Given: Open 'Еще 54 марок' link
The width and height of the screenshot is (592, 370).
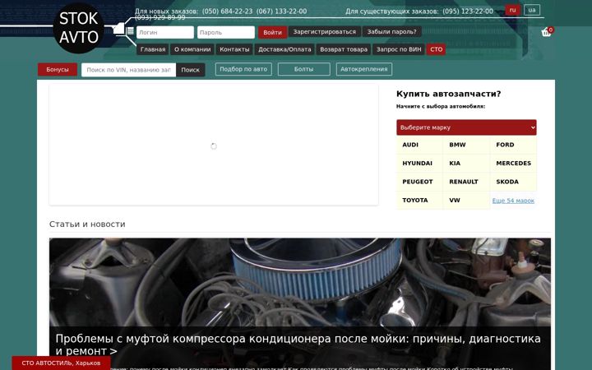Looking at the screenshot, I should (513, 201).
